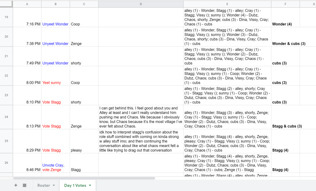Switch to the Roster sheet tab

point(44,185)
